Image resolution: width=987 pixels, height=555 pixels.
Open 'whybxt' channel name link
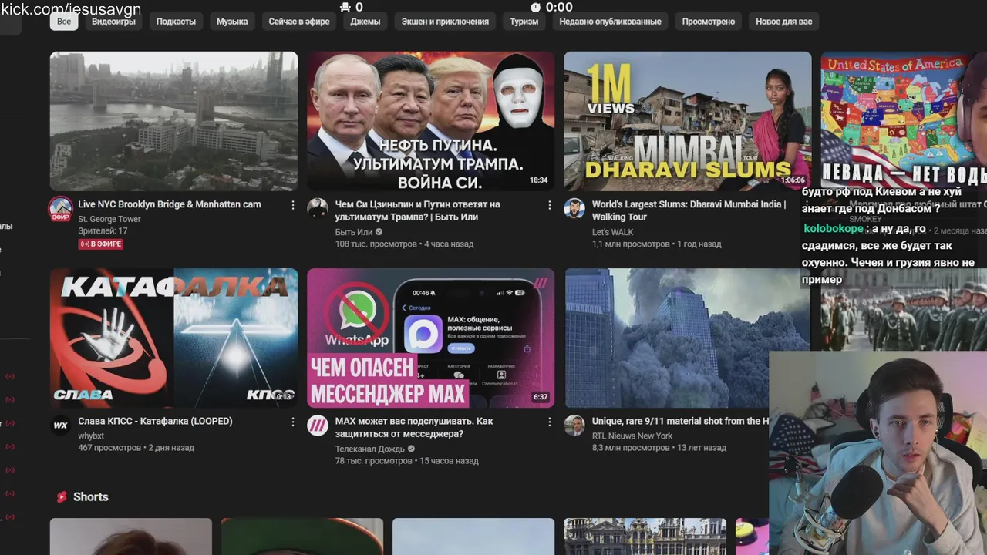point(91,436)
